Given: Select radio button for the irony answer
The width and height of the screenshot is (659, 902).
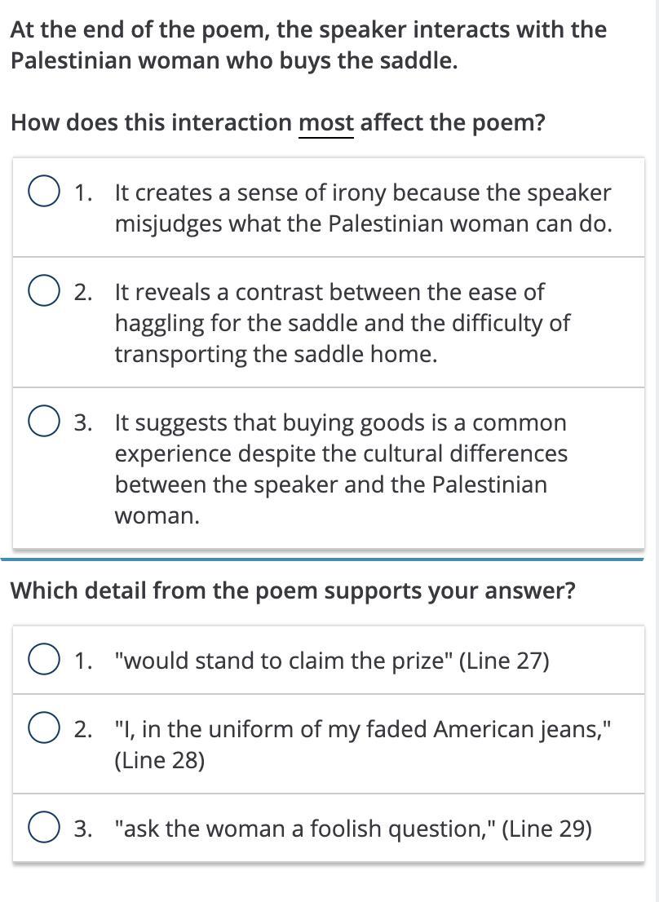Looking at the screenshot, I should (43, 193).
